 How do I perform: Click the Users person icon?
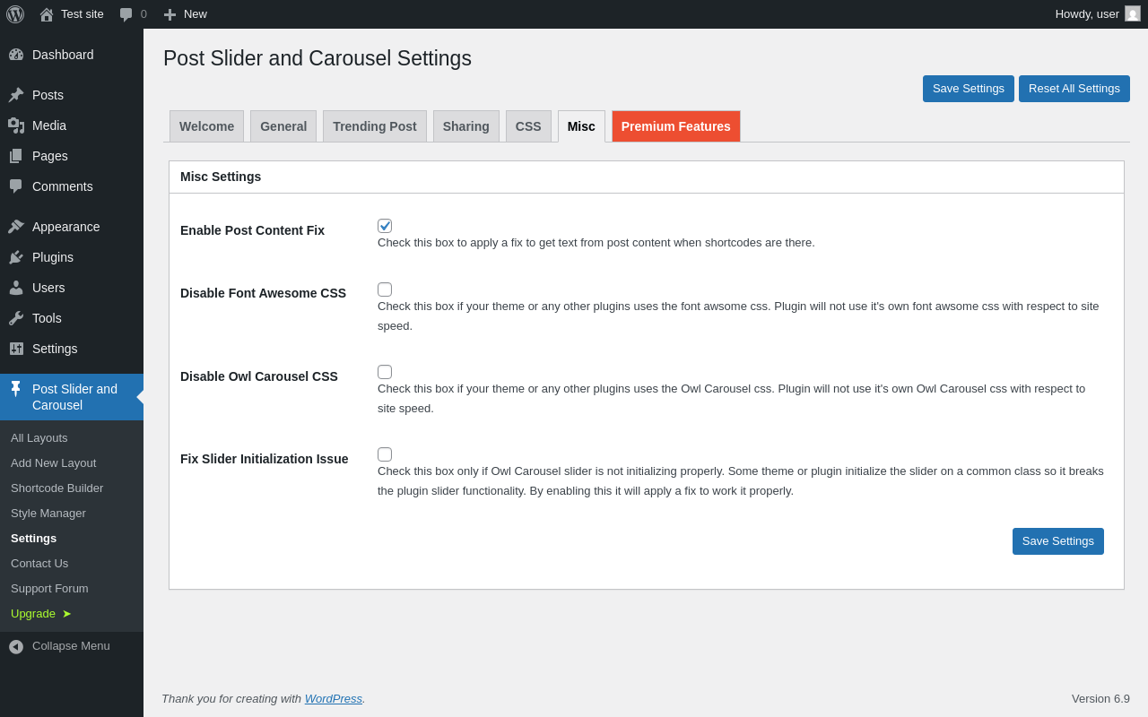16,288
